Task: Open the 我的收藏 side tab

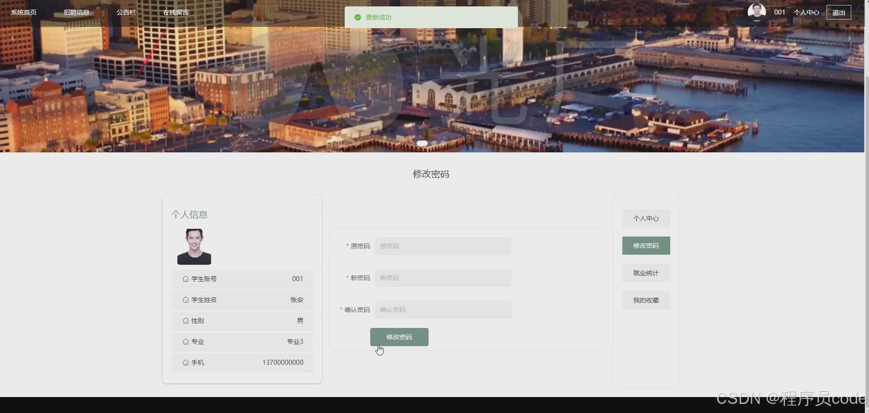Action: pos(646,300)
